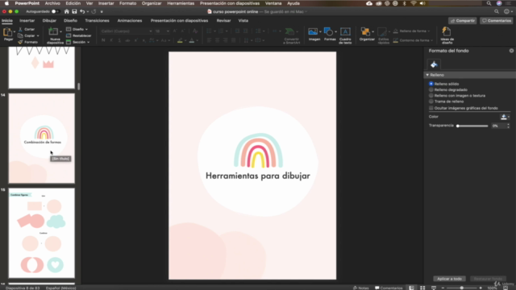Open the quick access toolbar customize arrow
The width and height of the screenshot is (516, 290).
point(102,11)
